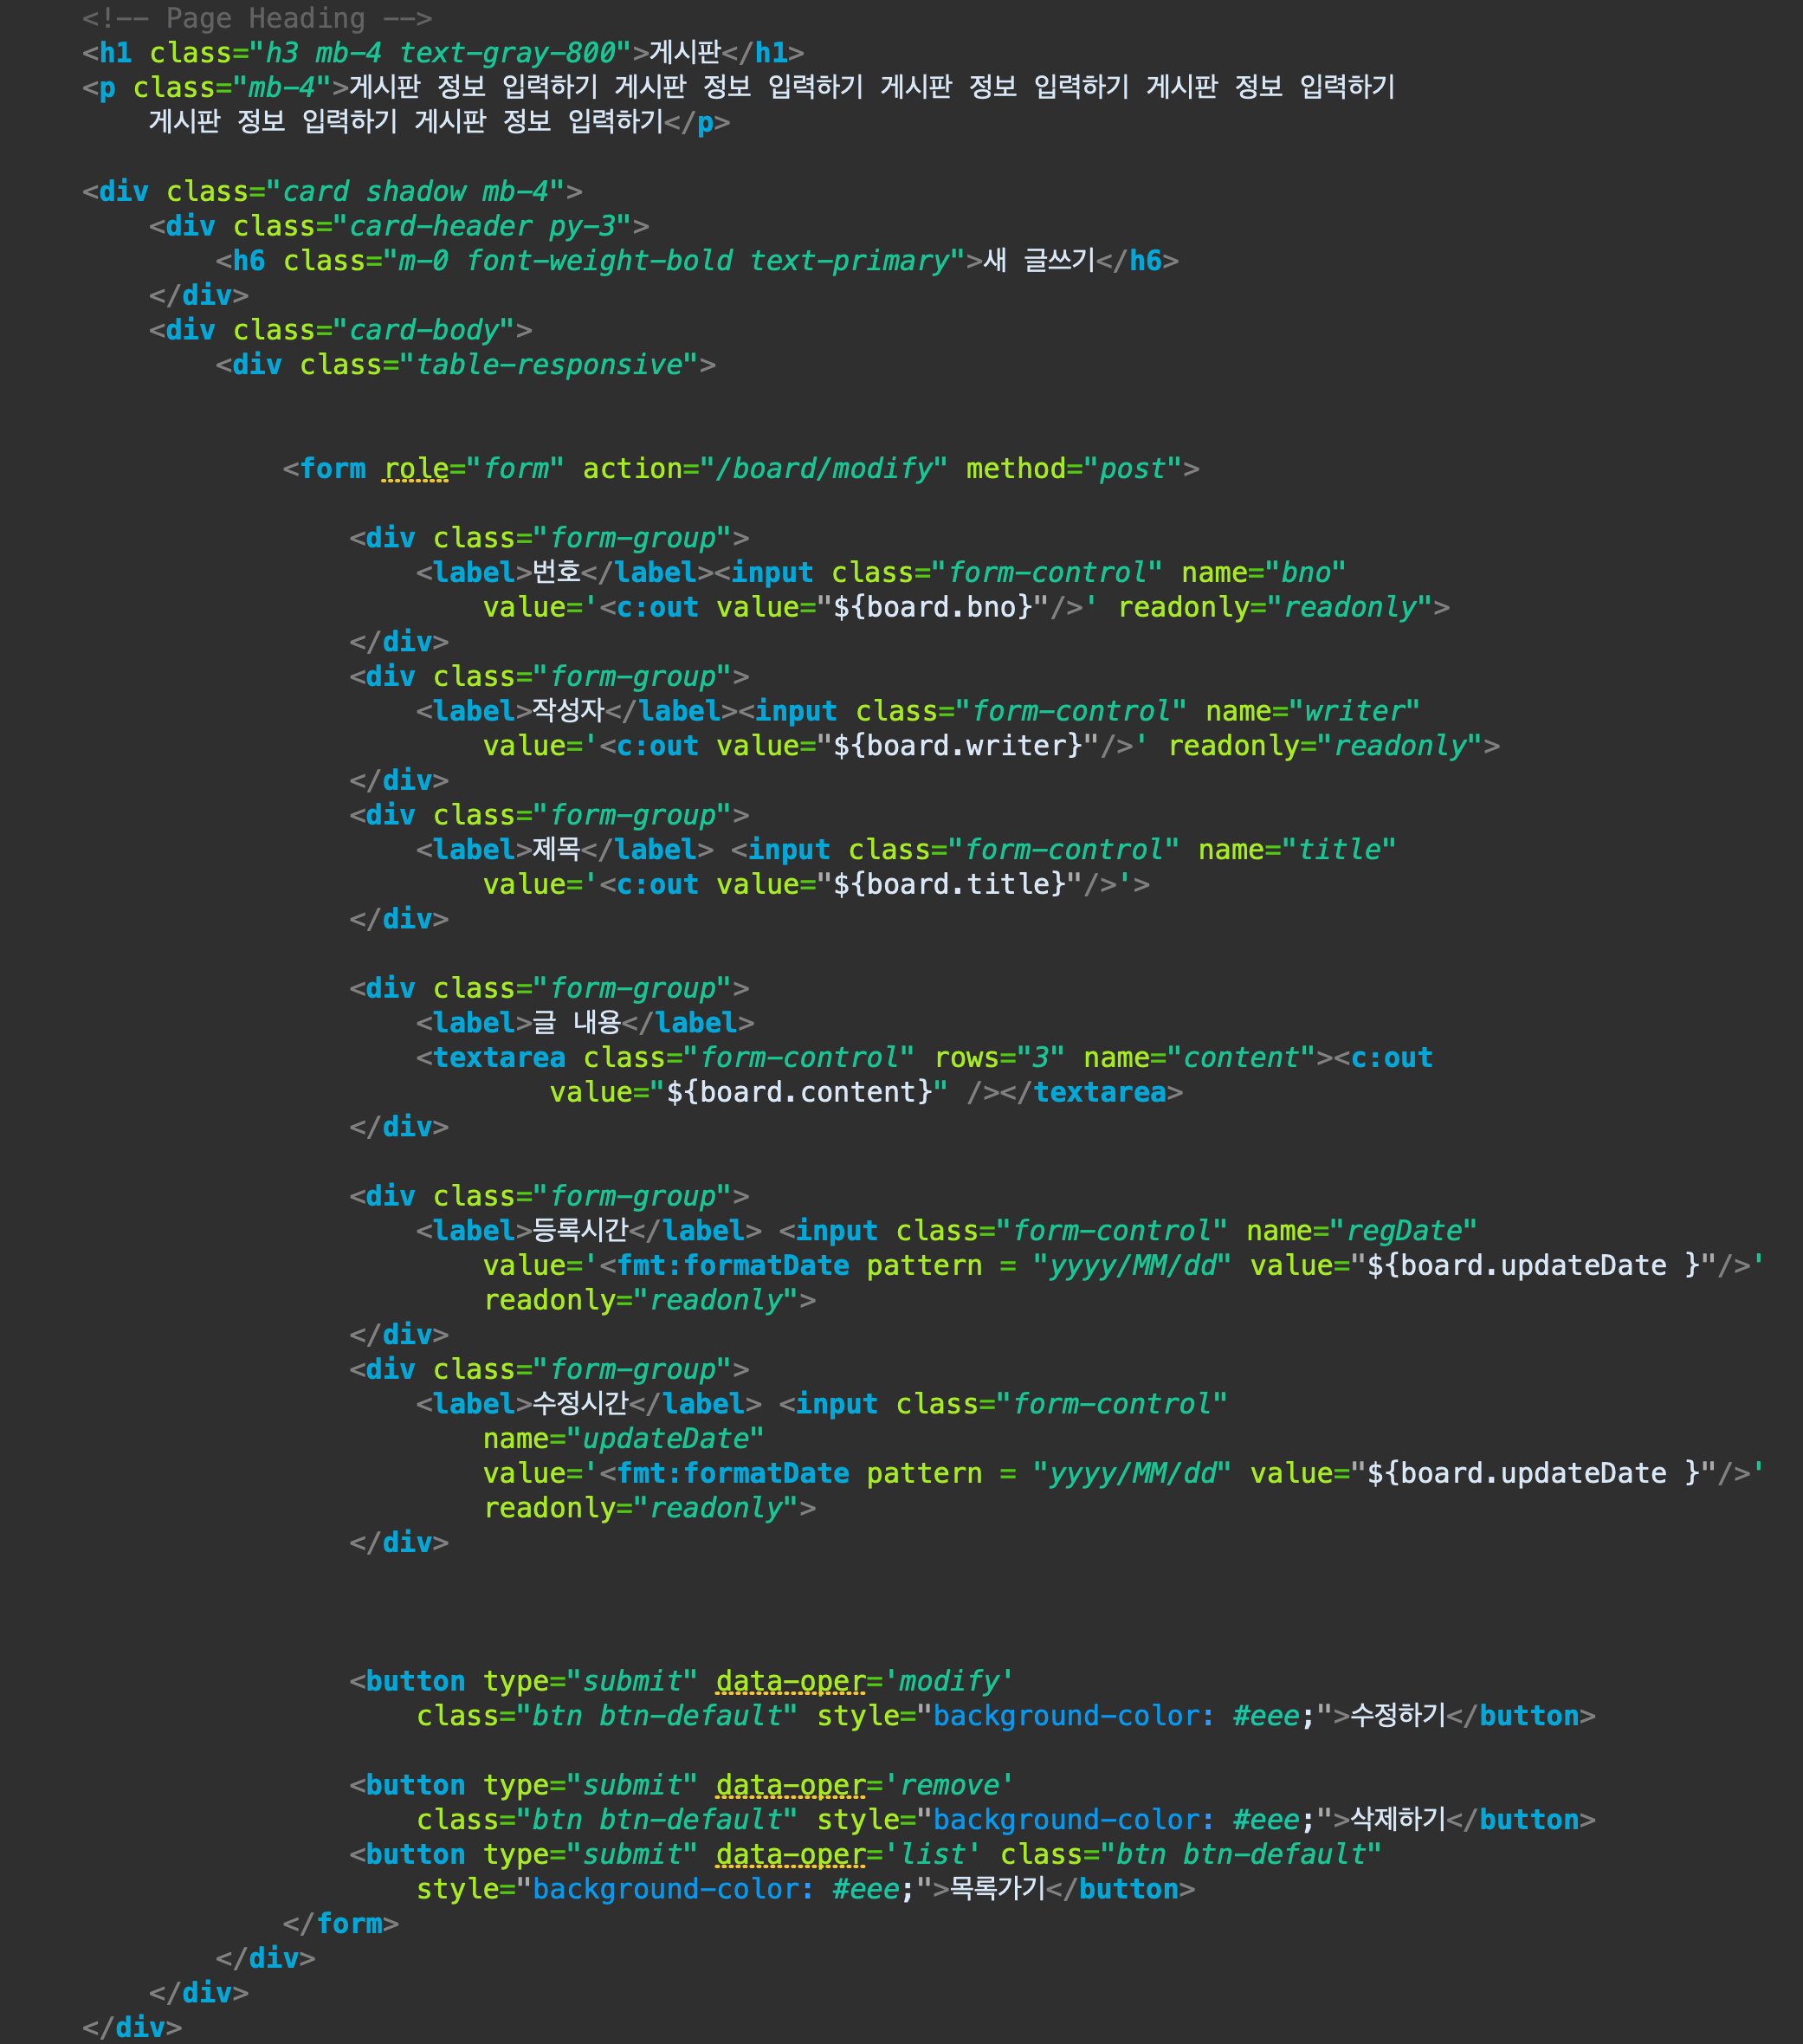The image size is (1803, 2044).
Task: Click the ${board.content} expression
Action: click(799, 1092)
